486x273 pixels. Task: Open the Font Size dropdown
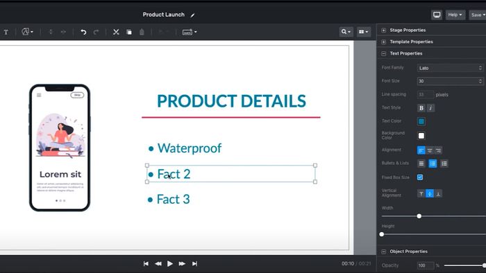click(450, 81)
